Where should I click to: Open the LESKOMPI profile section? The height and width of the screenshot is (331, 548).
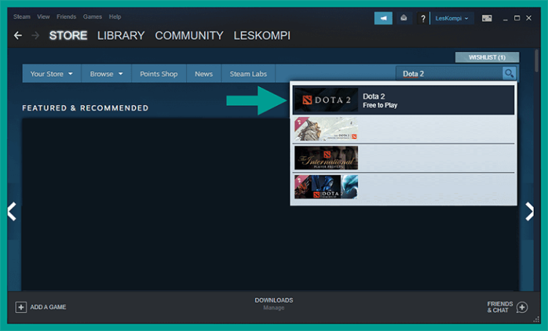[x=262, y=35]
